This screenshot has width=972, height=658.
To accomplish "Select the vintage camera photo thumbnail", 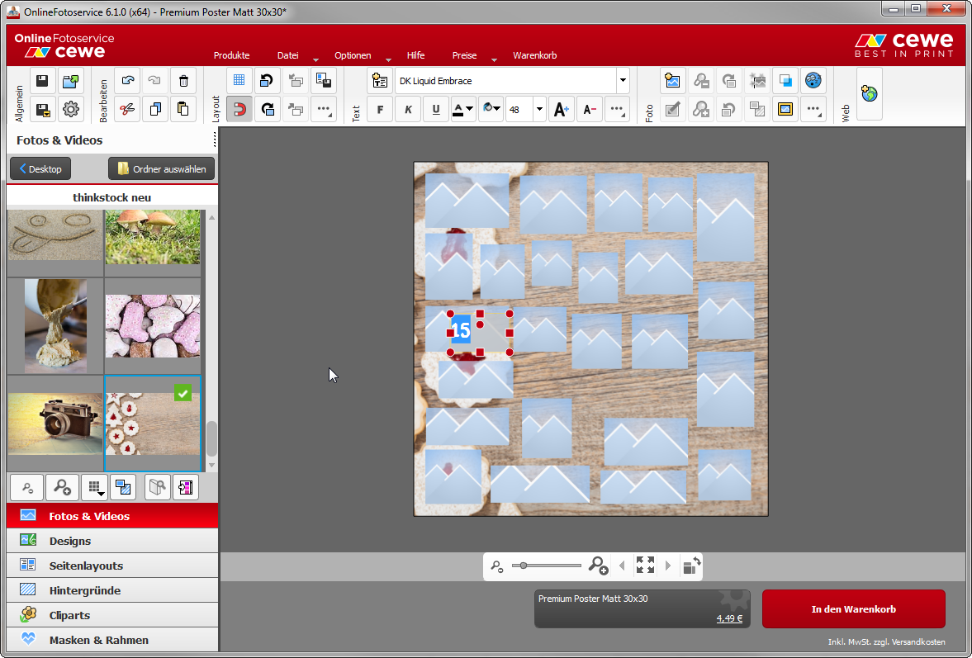I will [55, 424].
